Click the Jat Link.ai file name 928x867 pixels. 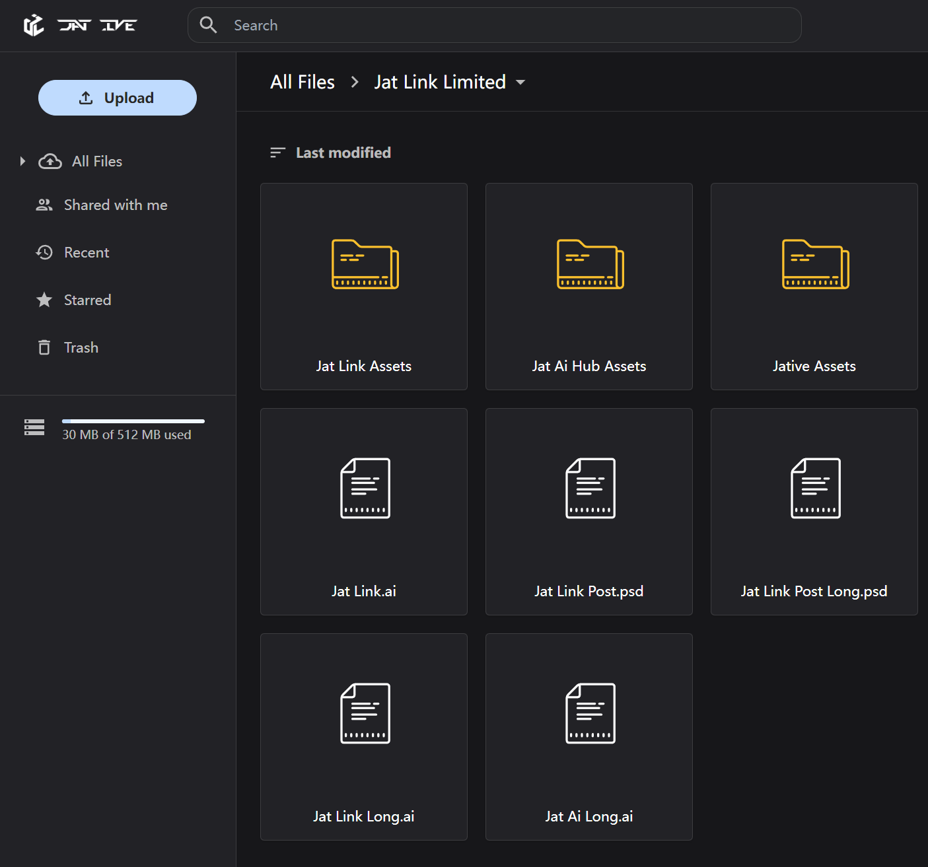coord(364,591)
